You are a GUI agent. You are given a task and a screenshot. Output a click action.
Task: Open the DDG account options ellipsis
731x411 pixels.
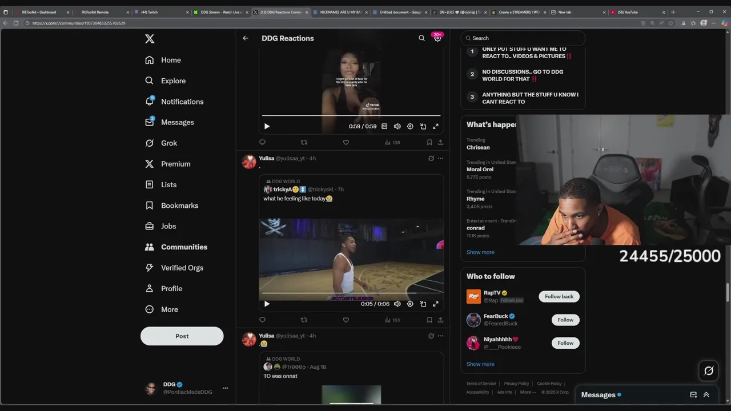(x=225, y=388)
